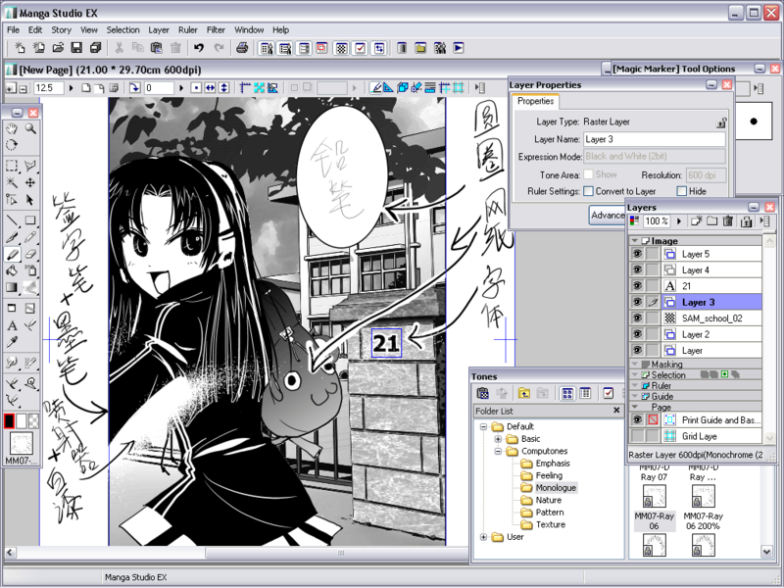Image resolution: width=784 pixels, height=588 pixels.
Task: Check the Hide ruler checkbox
Action: (x=681, y=191)
